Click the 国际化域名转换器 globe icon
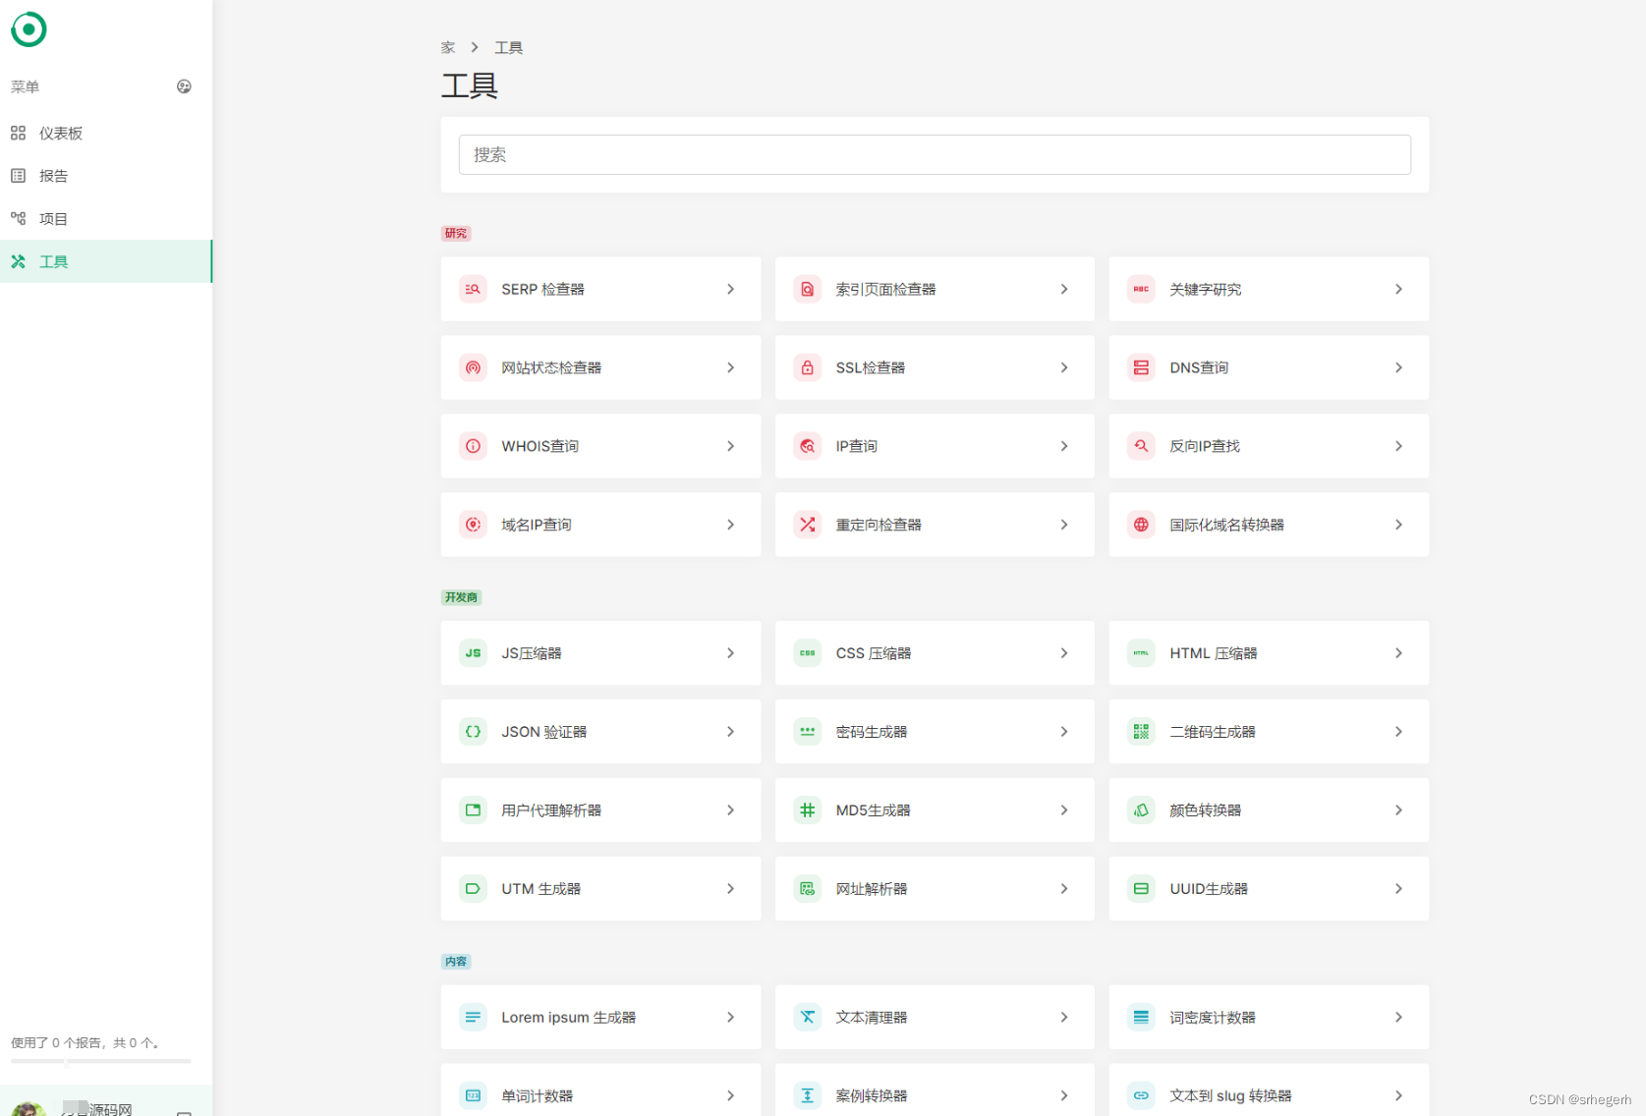The height and width of the screenshot is (1116, 1646). point(1141,525)
